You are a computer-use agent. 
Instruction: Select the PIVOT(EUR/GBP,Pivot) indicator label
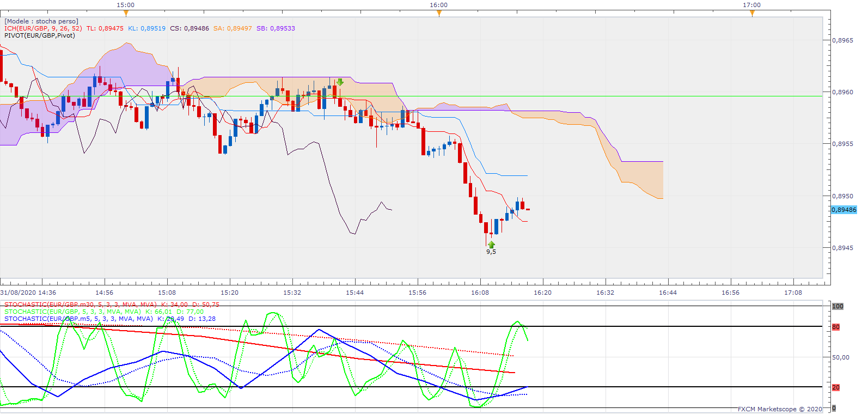(x=40, y=35)
